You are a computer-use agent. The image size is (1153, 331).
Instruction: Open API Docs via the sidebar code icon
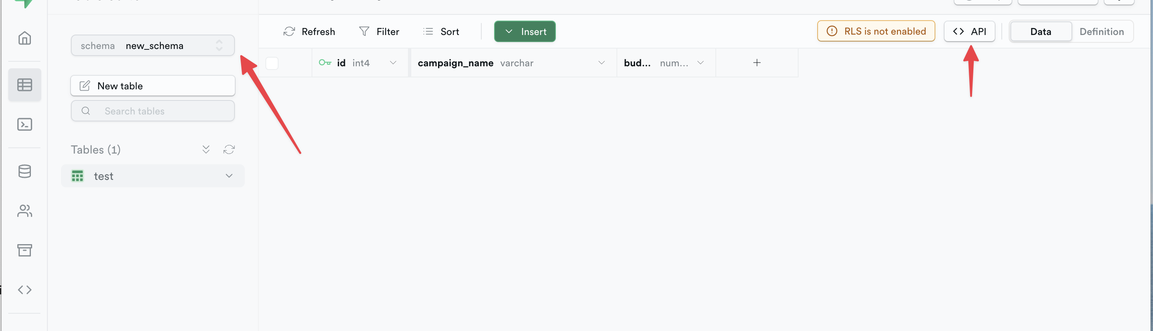tap(25, 289)
